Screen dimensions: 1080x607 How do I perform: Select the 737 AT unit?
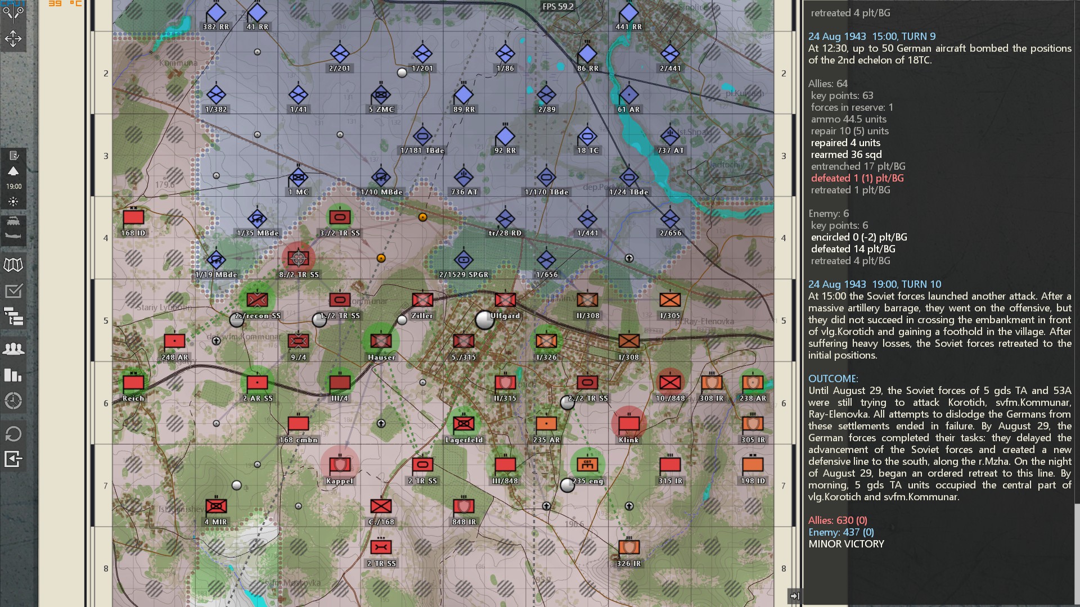click(x=670, y=136)
